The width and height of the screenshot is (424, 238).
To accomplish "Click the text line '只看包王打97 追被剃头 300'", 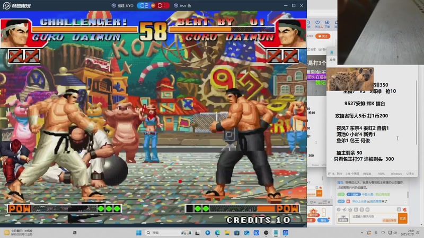I will click(364, 159).
